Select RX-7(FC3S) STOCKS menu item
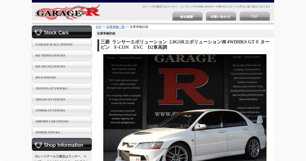 [62, 66]
